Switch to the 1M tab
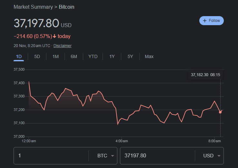The height and width of the screenshot is (168, 238). tap(55, 57)
